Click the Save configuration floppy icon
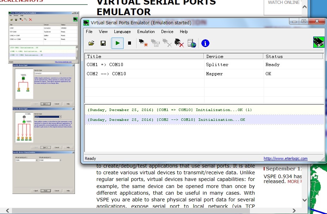The height and width of the screenshot is (214, 327). click(x=103, y=43)
